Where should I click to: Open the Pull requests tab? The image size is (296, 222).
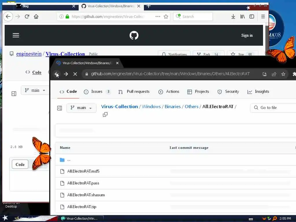134,92
